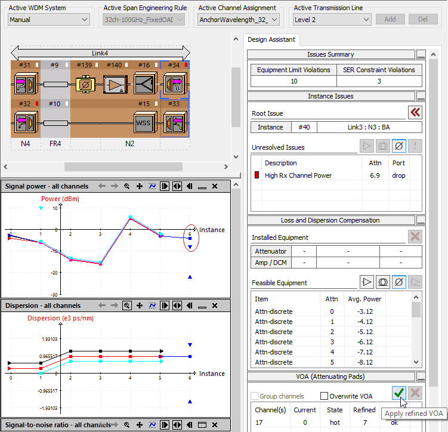Toggle the Overwrite VOA checkbox

(x=324, y=396)
